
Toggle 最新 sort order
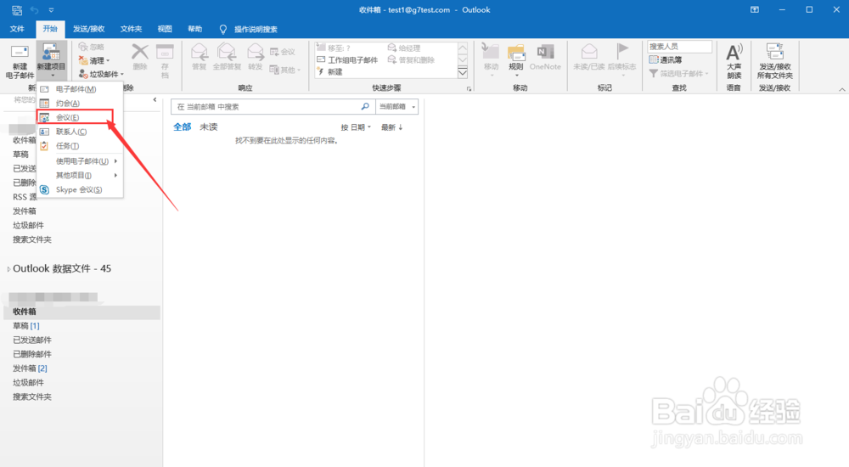[392, 127]
